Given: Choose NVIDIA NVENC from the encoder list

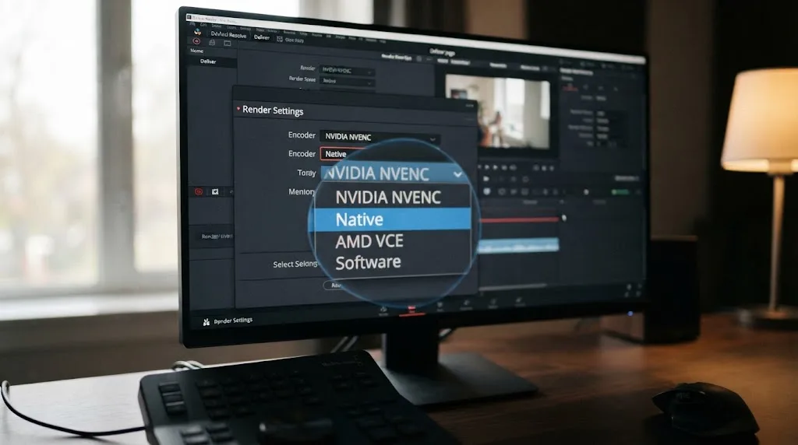Looking at the screenshot, I should coord(392,197).
